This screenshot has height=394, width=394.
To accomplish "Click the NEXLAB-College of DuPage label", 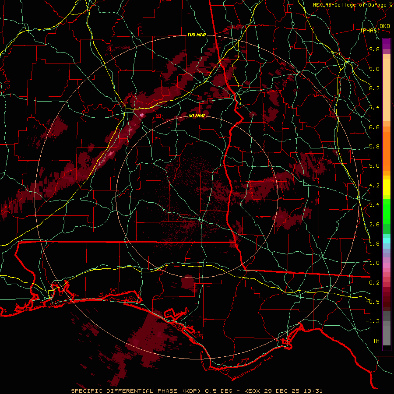I will point(350,5).
